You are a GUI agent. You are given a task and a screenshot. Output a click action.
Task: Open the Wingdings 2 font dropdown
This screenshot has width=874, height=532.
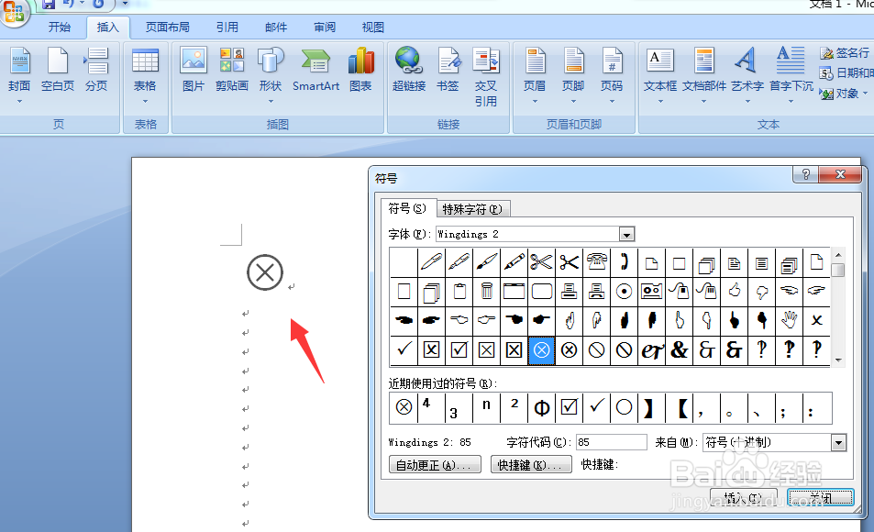pos(626,234)
